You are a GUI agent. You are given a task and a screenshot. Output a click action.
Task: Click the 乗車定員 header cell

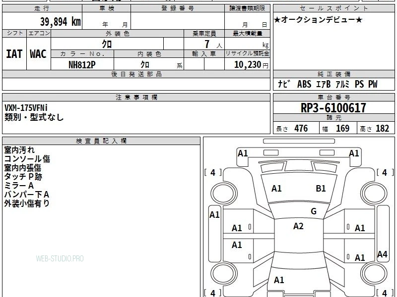point(204,33)
